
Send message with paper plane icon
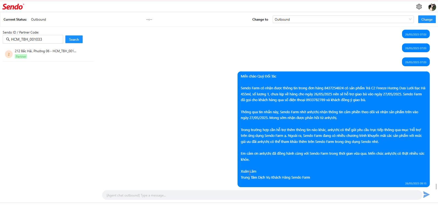[x=426, y=195]
